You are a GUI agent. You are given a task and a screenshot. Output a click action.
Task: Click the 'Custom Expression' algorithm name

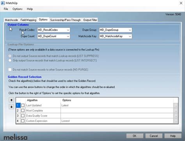(x=37, y=121)
